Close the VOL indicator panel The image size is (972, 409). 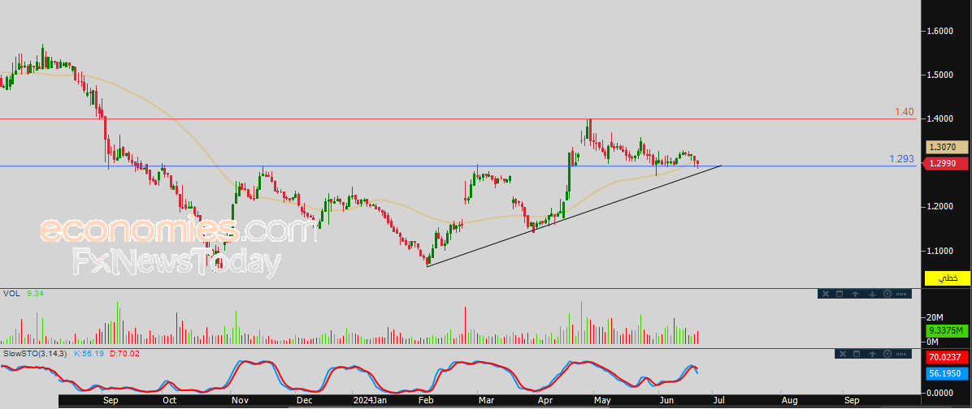(825, 294)
